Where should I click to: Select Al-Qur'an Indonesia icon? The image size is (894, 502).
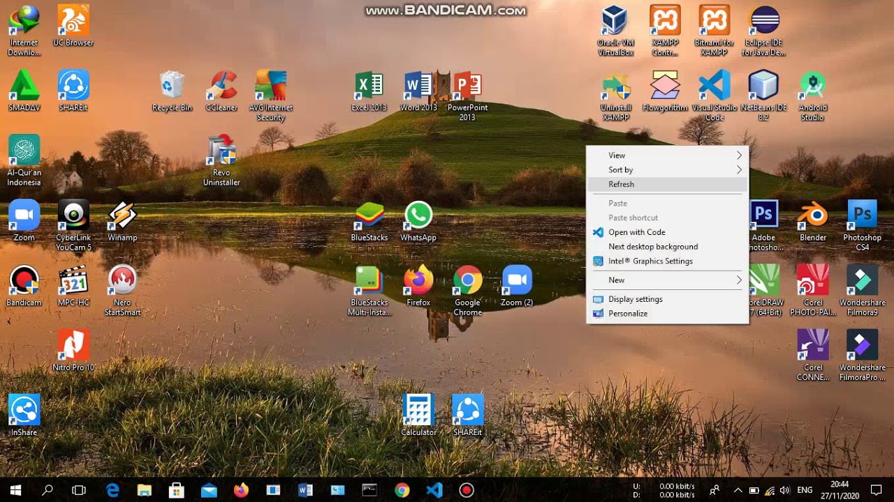pos(24,160)
